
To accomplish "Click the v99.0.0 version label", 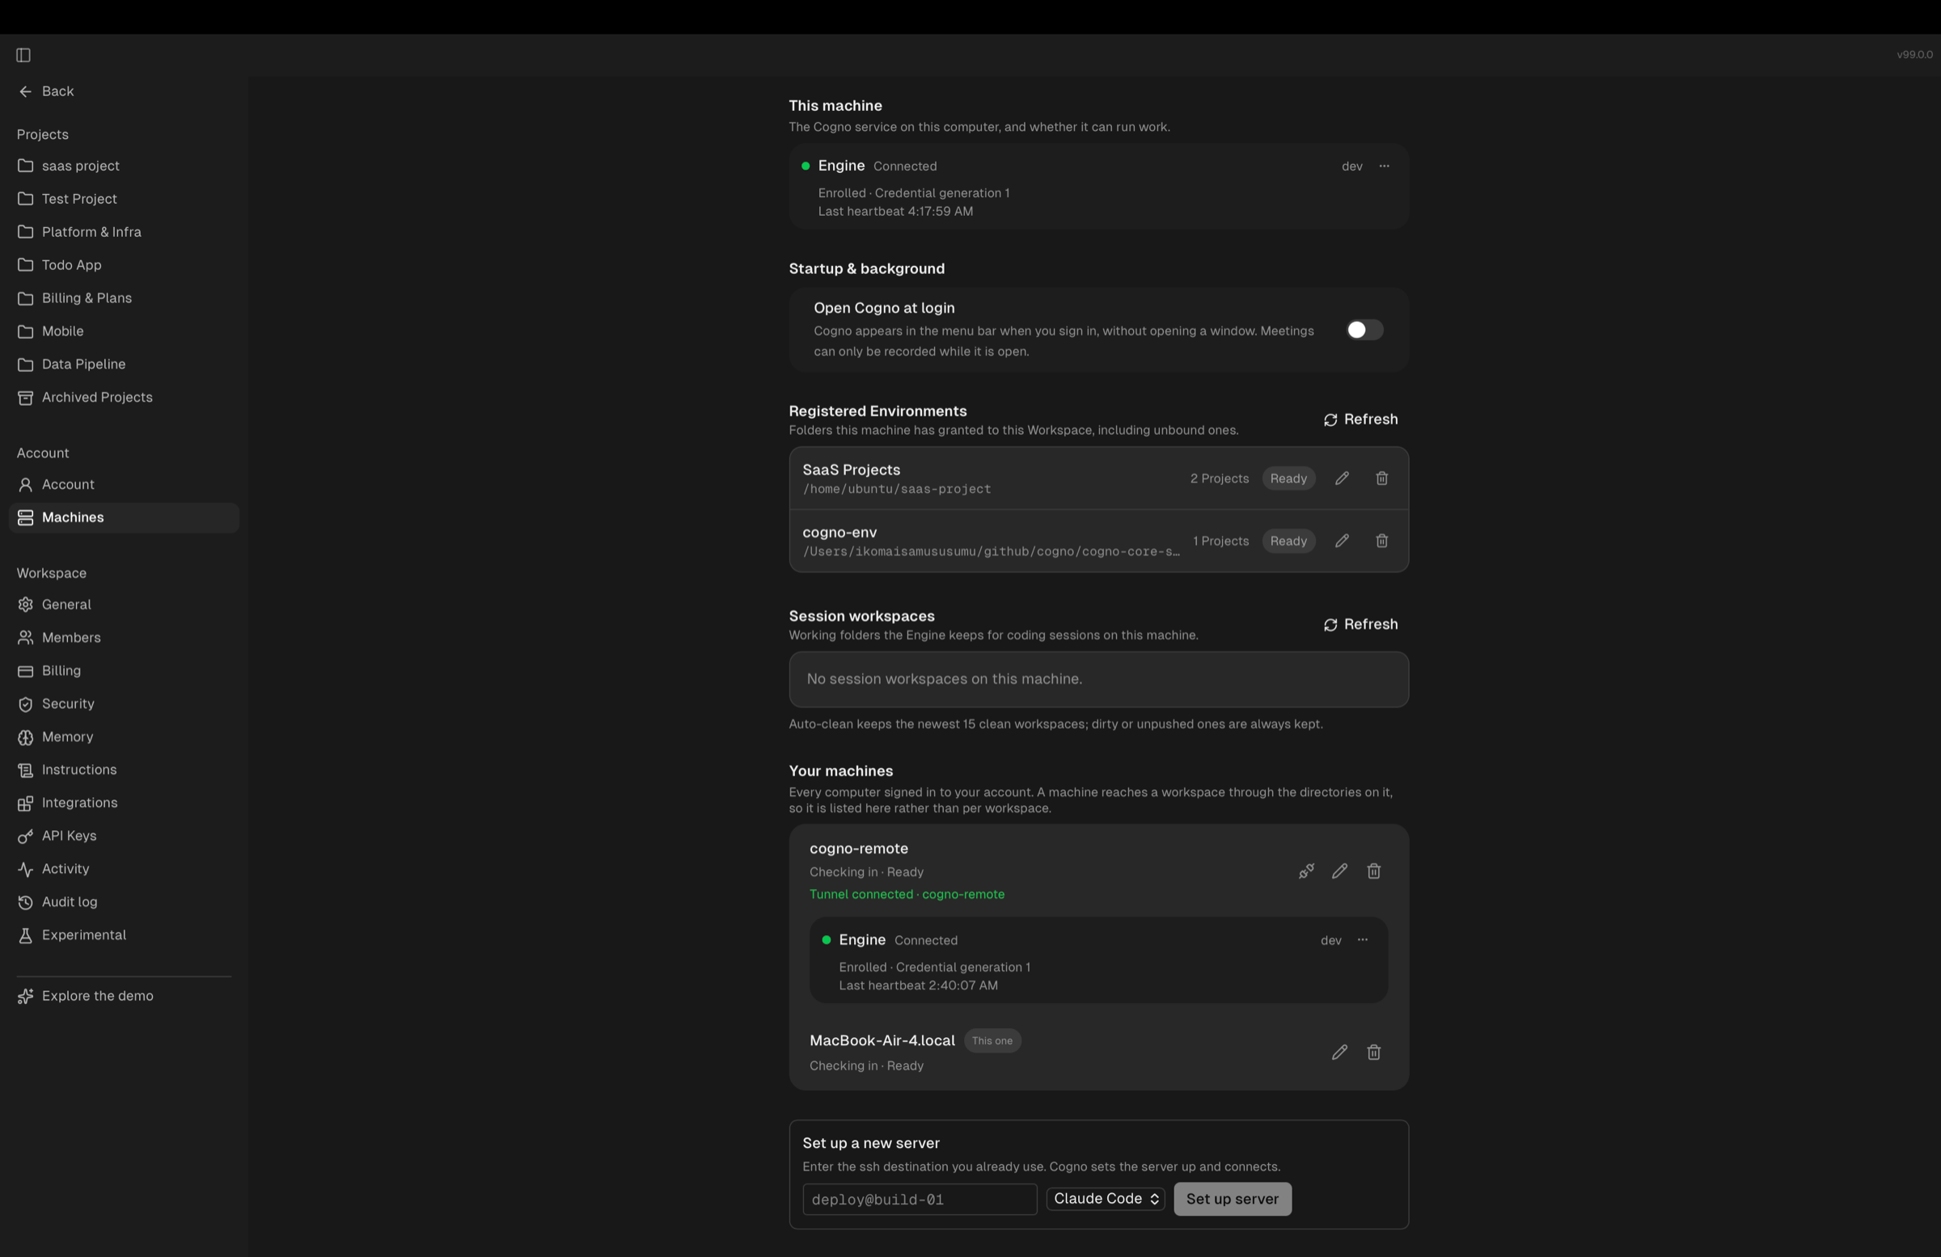I will coord(1914,55).
